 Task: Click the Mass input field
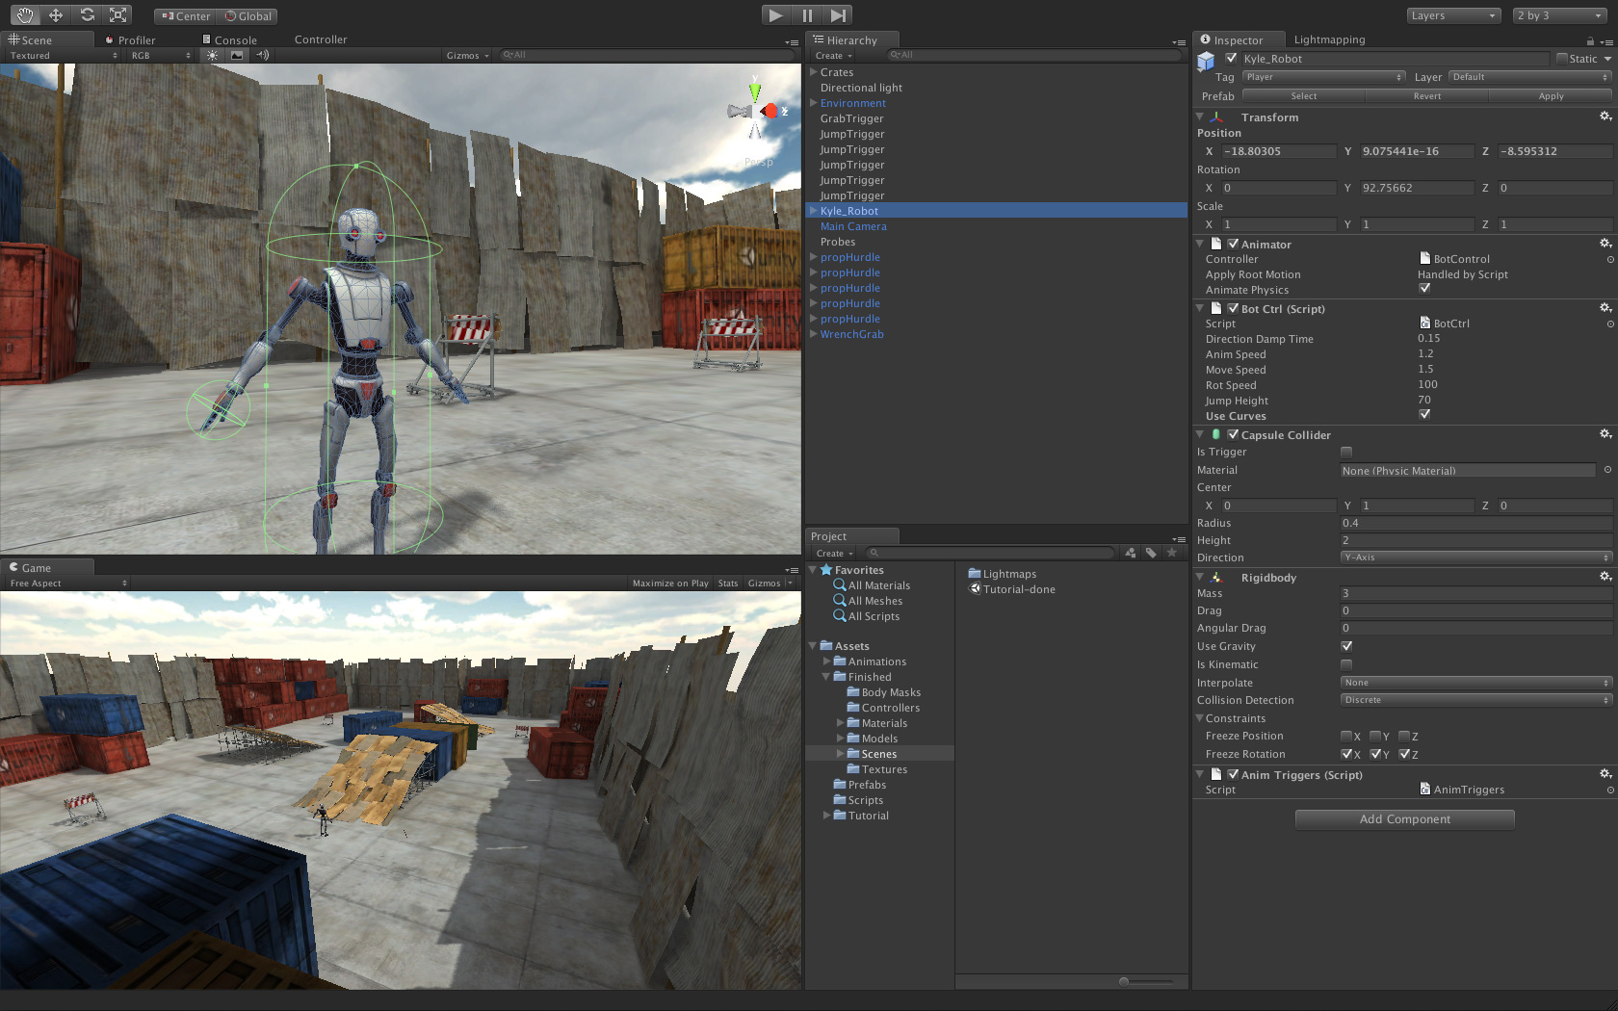click(x=1474, y=593)
